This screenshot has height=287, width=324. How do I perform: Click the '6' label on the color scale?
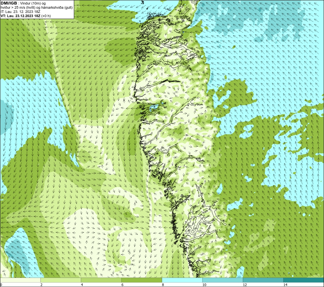(122, 285)
